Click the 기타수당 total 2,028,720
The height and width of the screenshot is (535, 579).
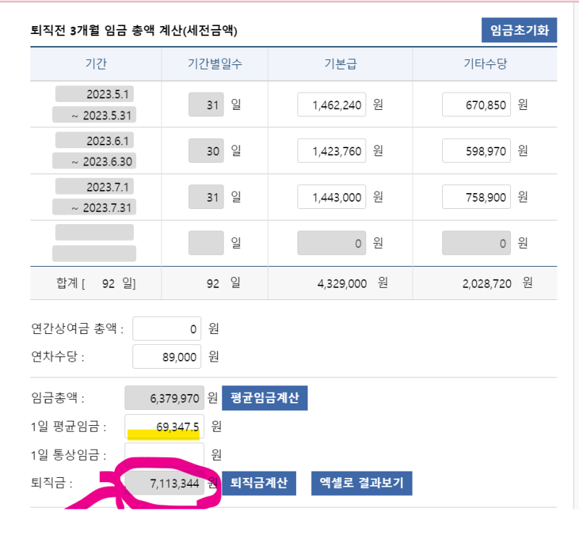(486, 283)
